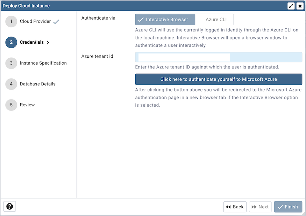The height and width of the screenshot is (216, 306).
Task: Select the step 5 Review circle
Action: click(x=11, y=105)
